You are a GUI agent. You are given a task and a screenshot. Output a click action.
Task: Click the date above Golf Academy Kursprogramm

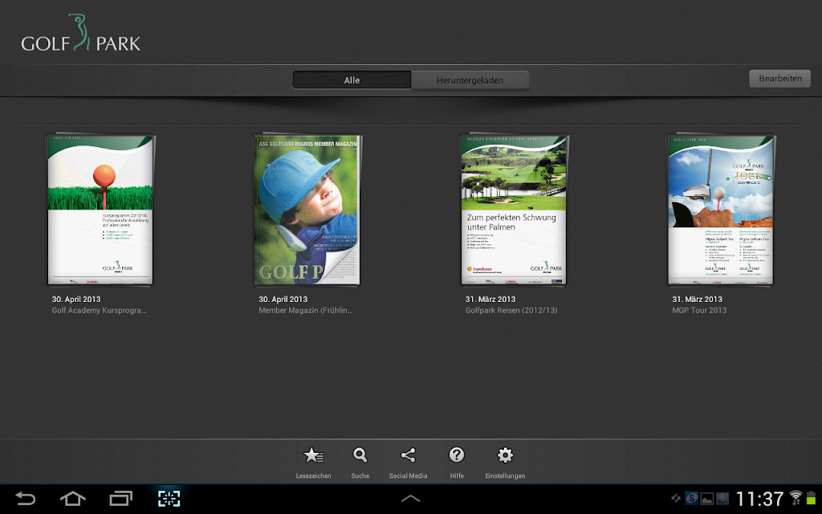pos(76,299)
